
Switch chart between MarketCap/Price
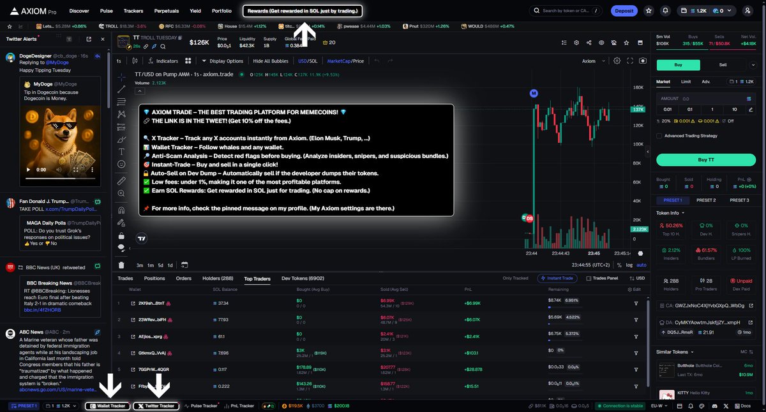(345, 61)
